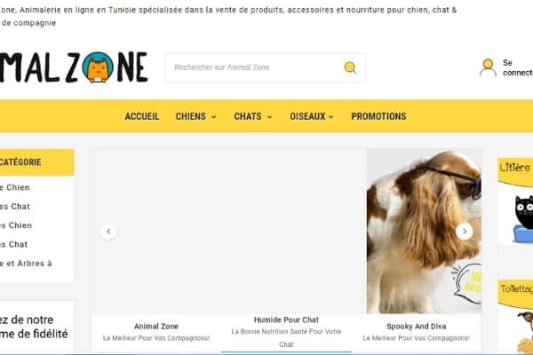
Task: Open the black cat Litière banner
Action: point(515,201)
